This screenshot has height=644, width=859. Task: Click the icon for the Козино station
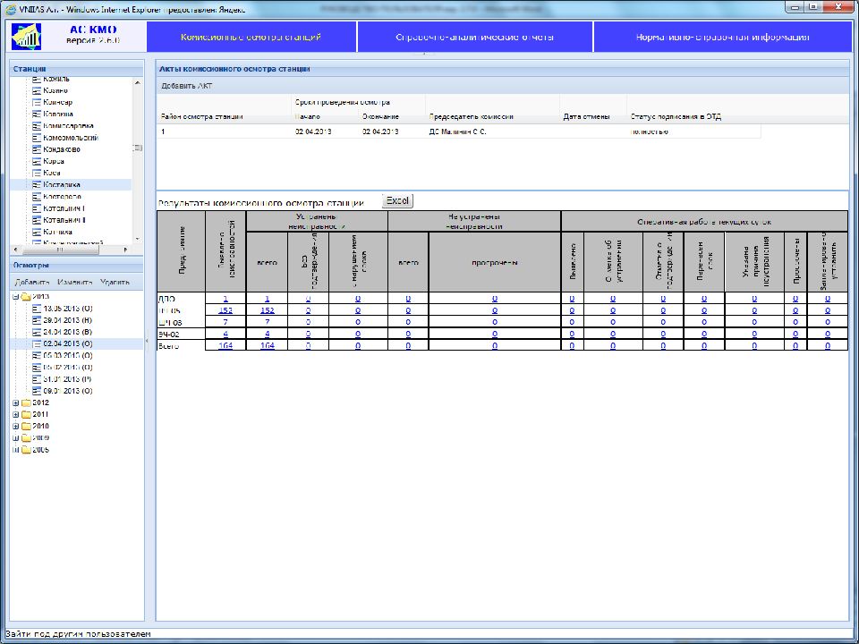click(x=37, y=90)
